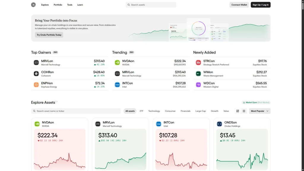Image resolution: width=304 pixels, height=171 pixels.
Task: Focus the Search assets header field
Action: 151,5
